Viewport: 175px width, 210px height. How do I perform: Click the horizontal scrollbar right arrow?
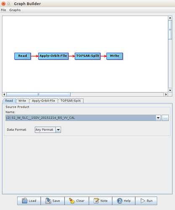click(x=166, y=94)
